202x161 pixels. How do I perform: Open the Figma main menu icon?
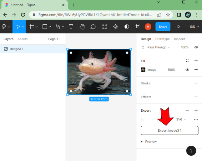tap(4, 27)
